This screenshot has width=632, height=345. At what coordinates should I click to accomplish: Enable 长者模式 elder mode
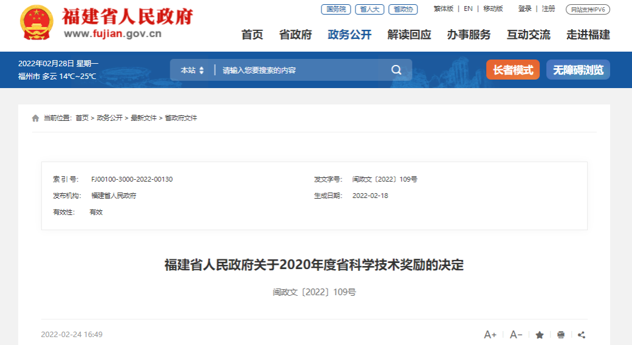click(x=513, y=70)
